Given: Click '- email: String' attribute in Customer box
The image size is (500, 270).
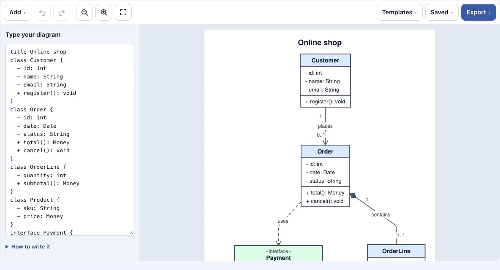Looking at the screenshot, I should [x=322, y=90].
